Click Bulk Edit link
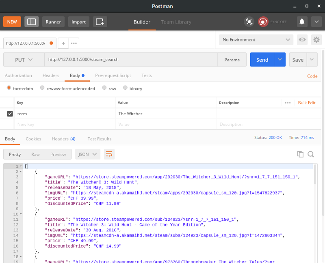This screenshot has width=325, height=263. (x=307, y=103)
